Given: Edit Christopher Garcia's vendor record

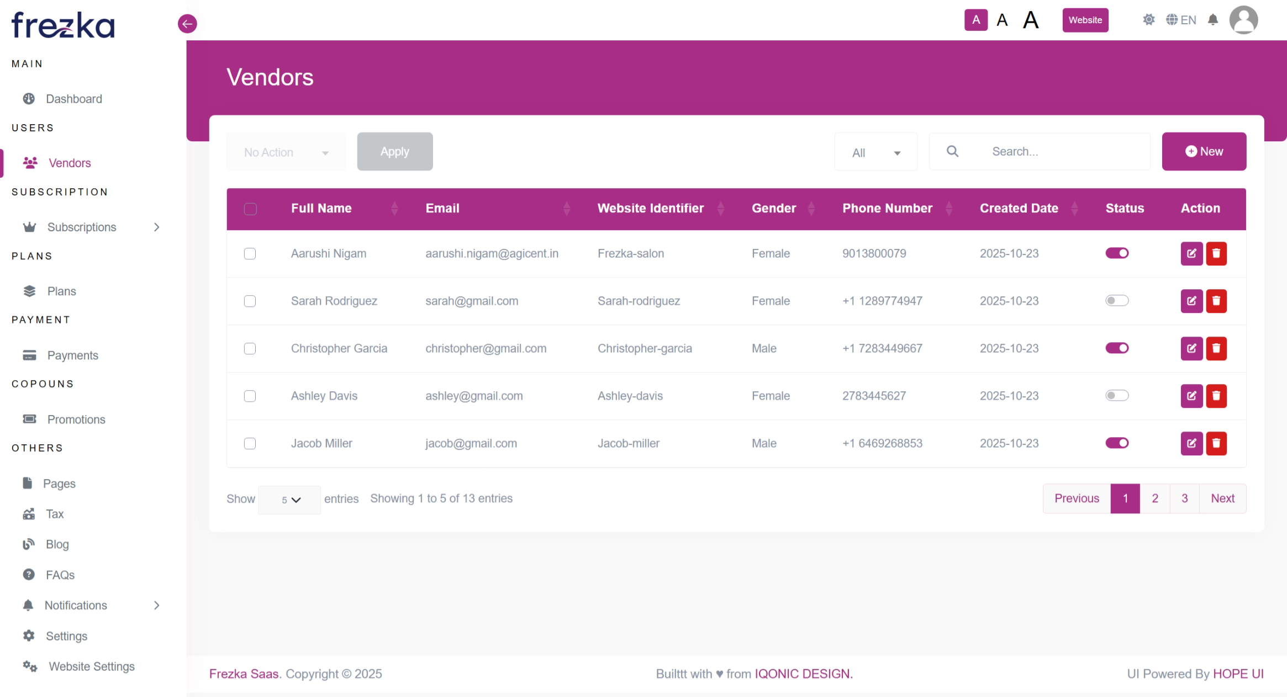Looking at the screenshot, I should [1191, 349].
